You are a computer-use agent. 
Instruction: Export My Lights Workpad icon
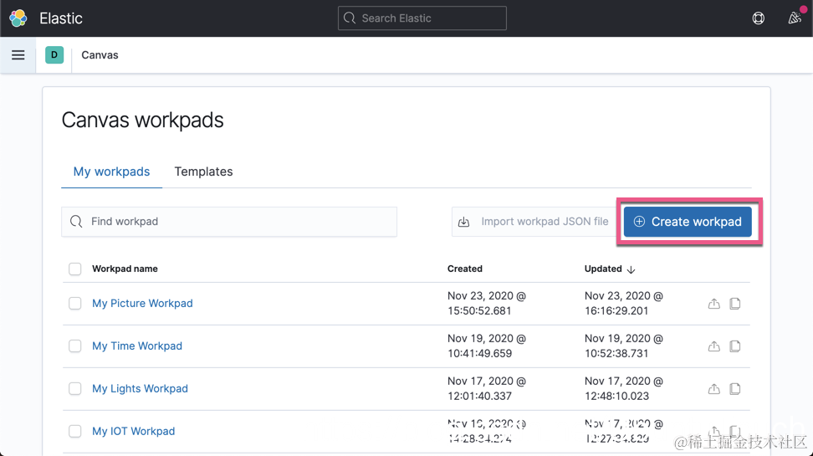coord(714,388)
